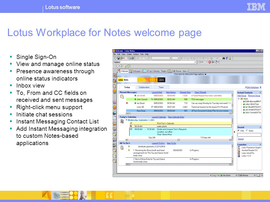Switch to the Team tab
This screenshot has width=270, height=202.
(x=161, y=87)
